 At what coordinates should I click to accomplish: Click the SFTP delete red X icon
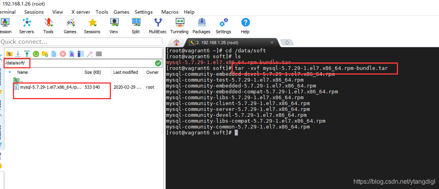click(63, 54)
